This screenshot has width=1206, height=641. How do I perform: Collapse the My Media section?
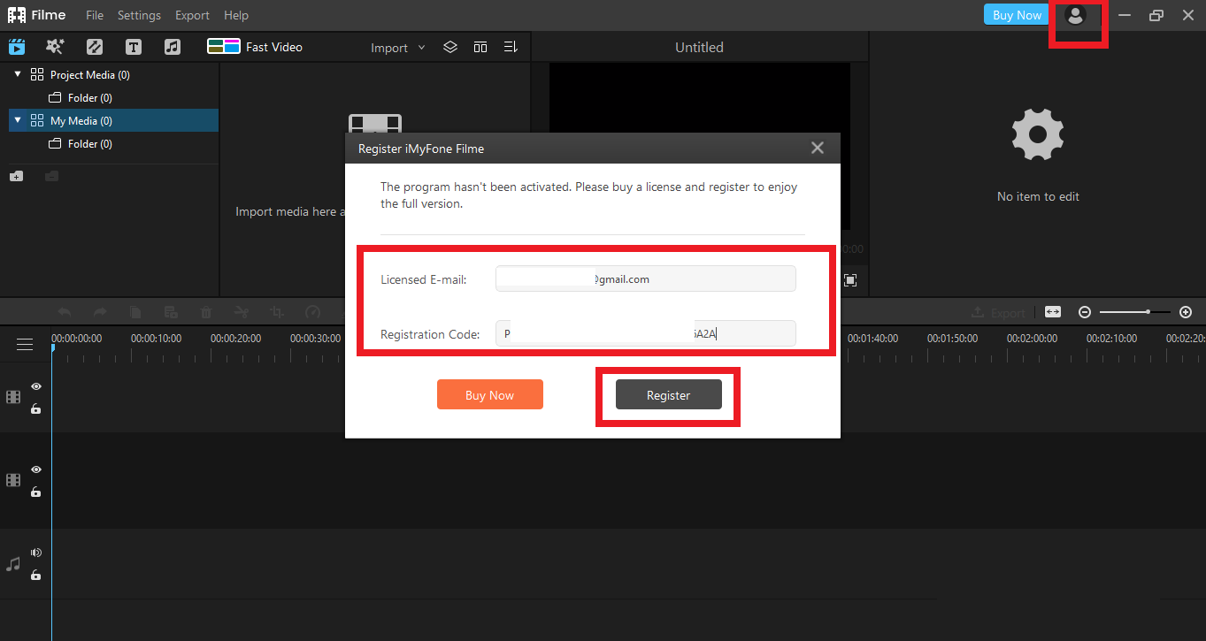(18, 120)
